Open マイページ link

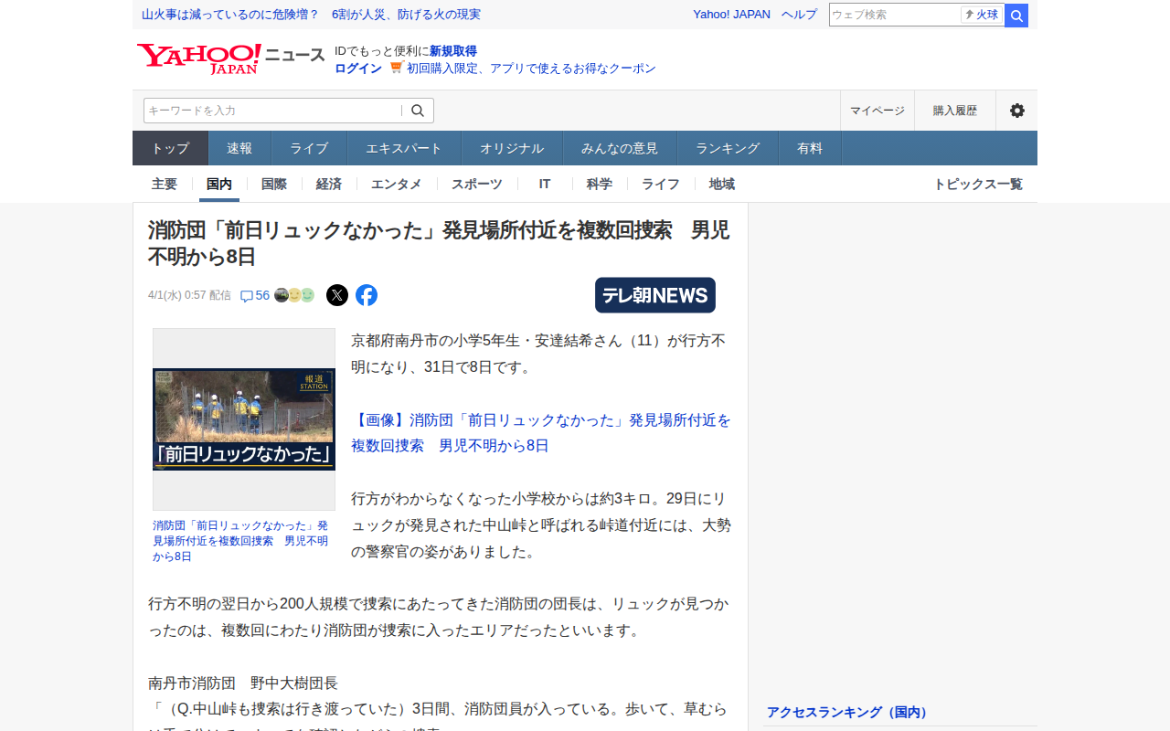[877, 111]
